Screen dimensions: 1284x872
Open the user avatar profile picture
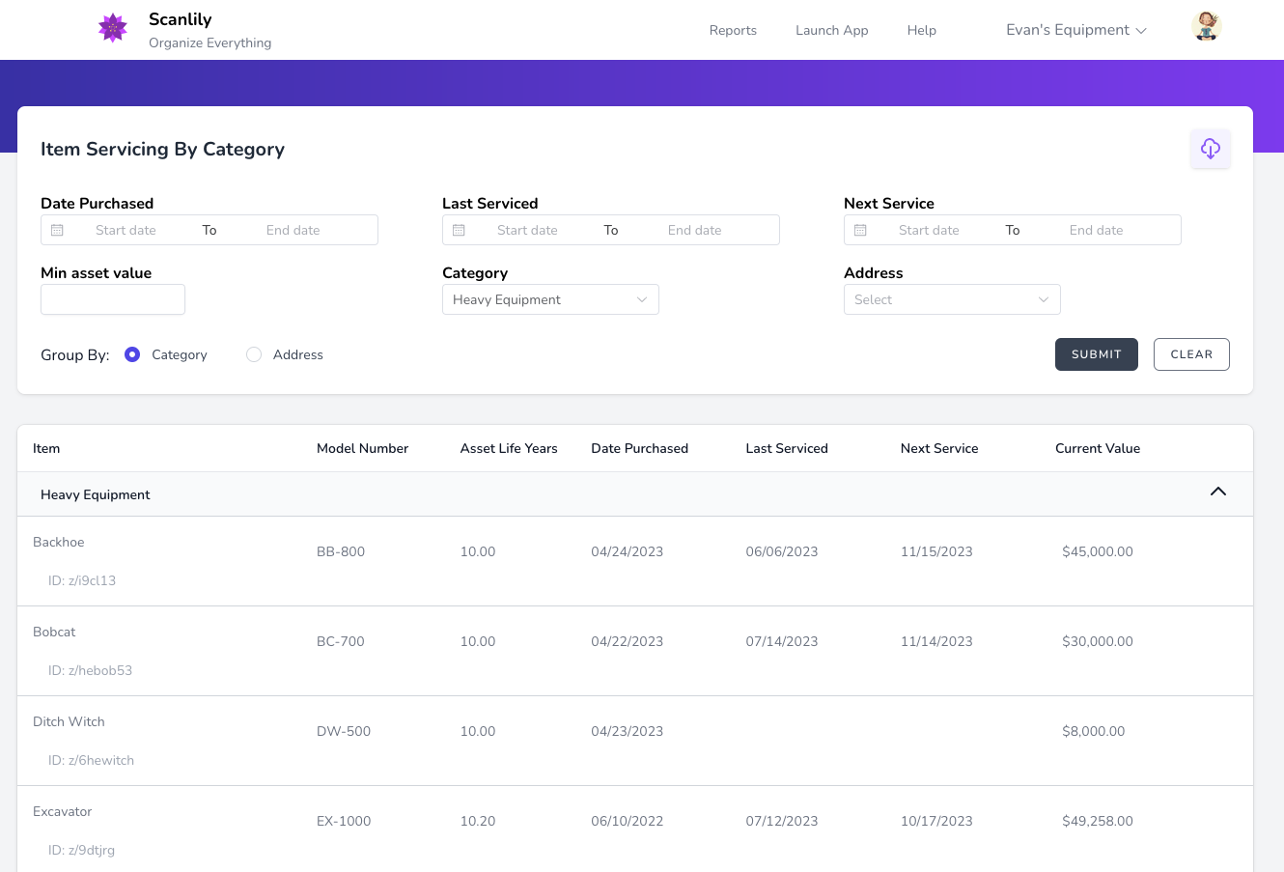tap(1206, 27)
